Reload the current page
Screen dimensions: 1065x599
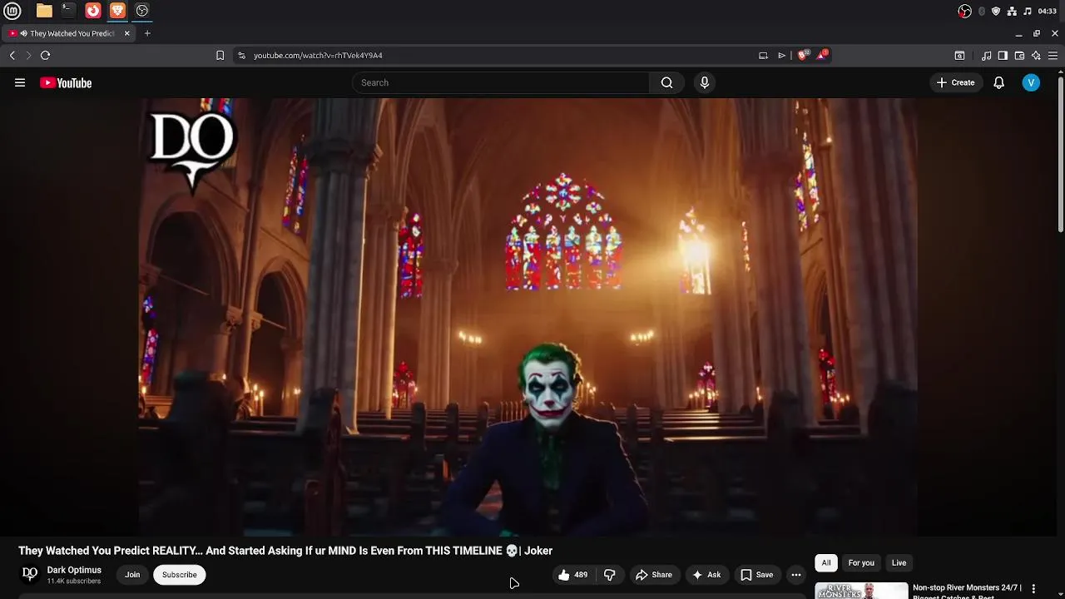click(x=46, y=56)
